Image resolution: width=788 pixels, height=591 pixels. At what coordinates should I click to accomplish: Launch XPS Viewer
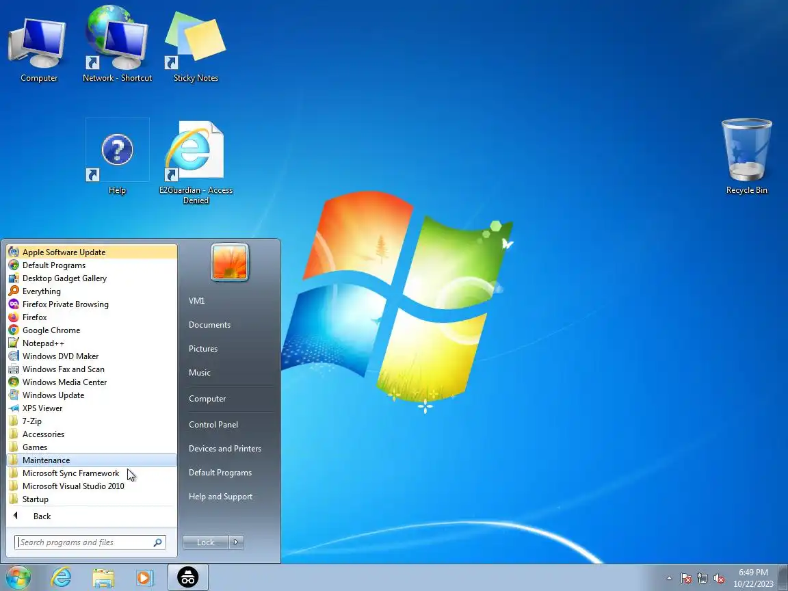(92, 408)
